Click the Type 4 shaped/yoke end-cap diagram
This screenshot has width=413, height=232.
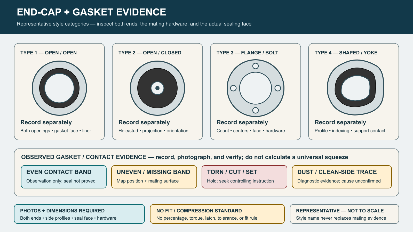[355, 88]
